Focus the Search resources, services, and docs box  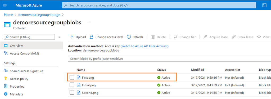159,5
